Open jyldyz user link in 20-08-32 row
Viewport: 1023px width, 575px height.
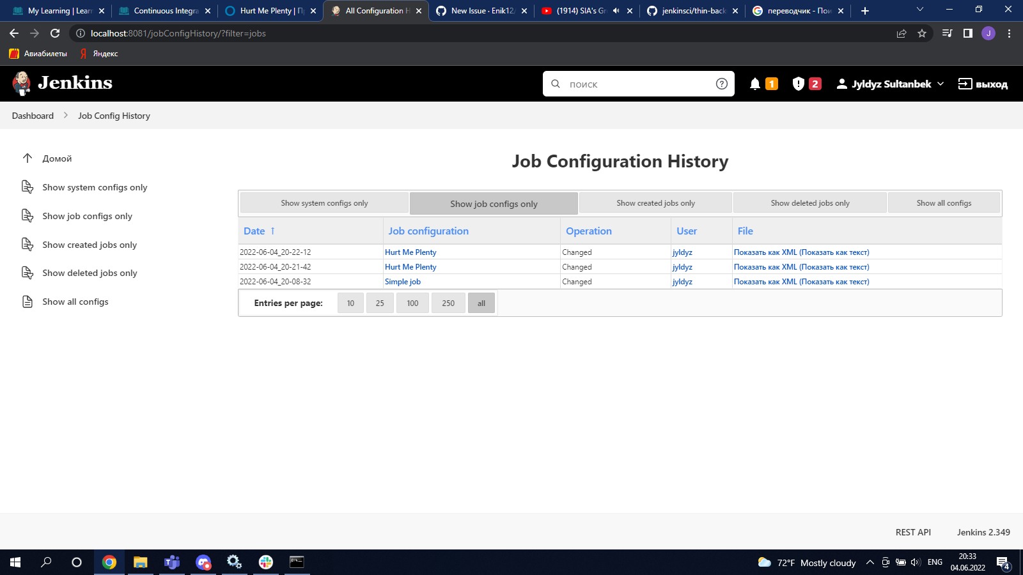682,282
